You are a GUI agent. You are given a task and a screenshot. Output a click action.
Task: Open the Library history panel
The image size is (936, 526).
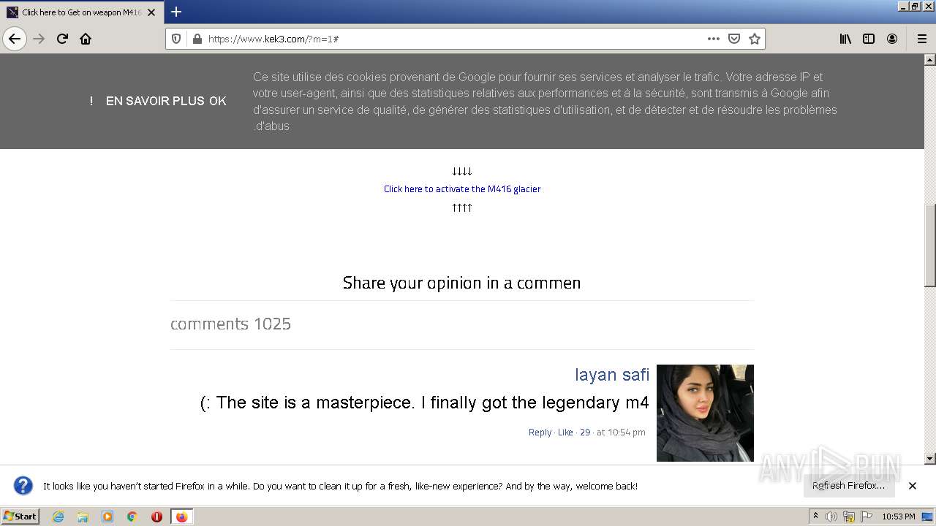[x=845, y=39]
